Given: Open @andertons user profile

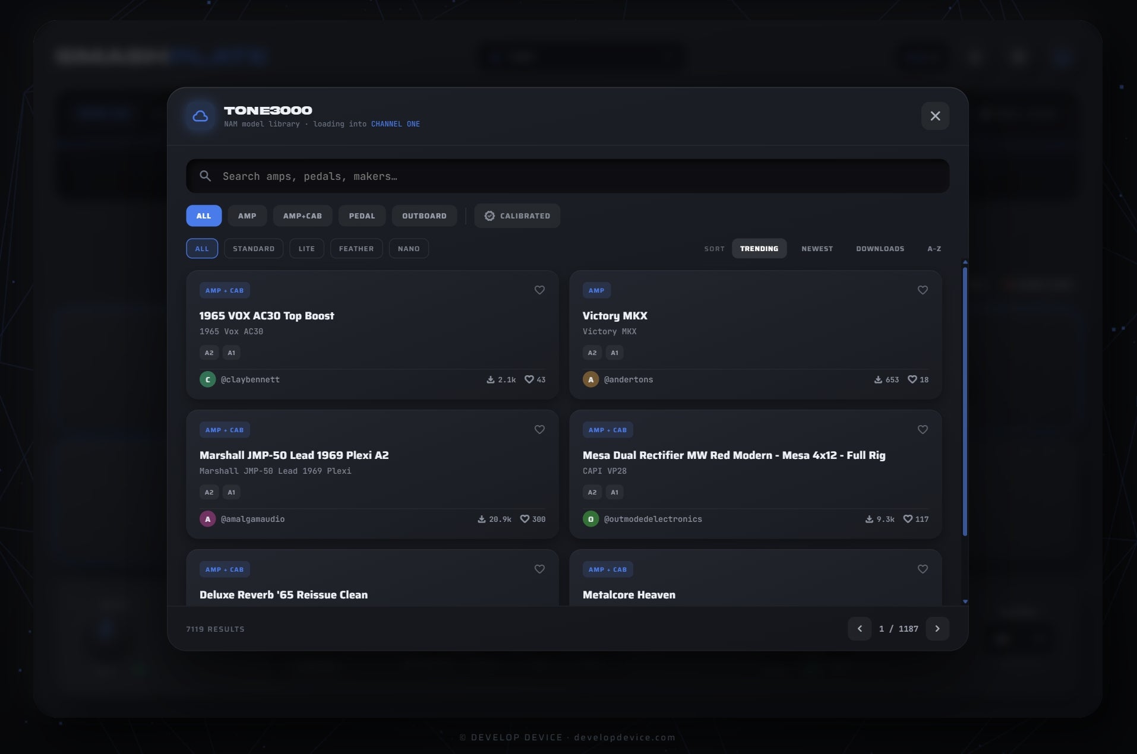Looking at the screenshot, I should coord(628,379).
